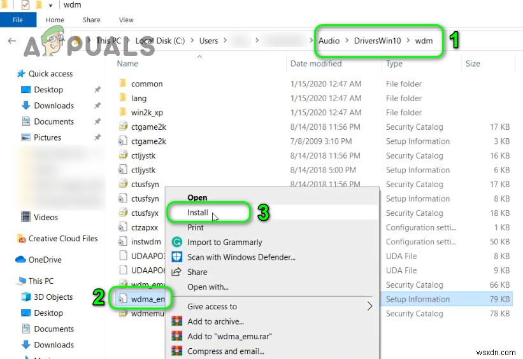Viewport: 523px width, 359px height.
Task: Select This PC in the navigation pane
Action: point(41,281)
